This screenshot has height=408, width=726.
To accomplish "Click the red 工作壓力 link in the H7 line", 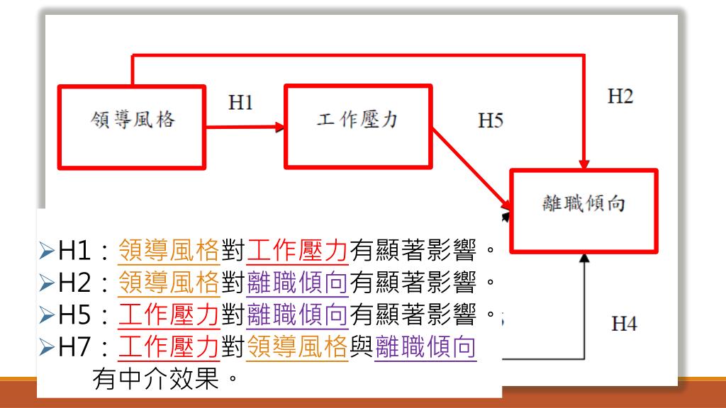I will (169, 347).
